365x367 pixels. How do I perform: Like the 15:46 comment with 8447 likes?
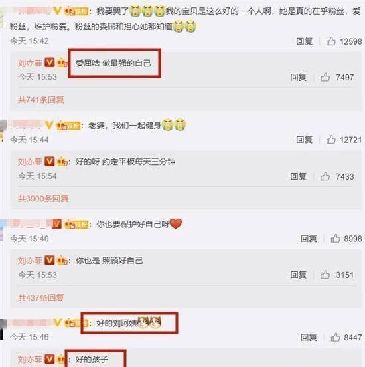coord(335,337)
